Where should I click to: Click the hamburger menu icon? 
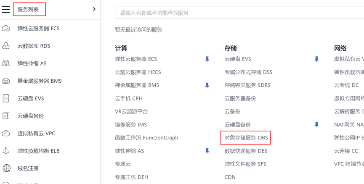6,9
